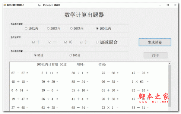
Task: Click the problem '27 + 68 ='
Action: pos(20,108)
